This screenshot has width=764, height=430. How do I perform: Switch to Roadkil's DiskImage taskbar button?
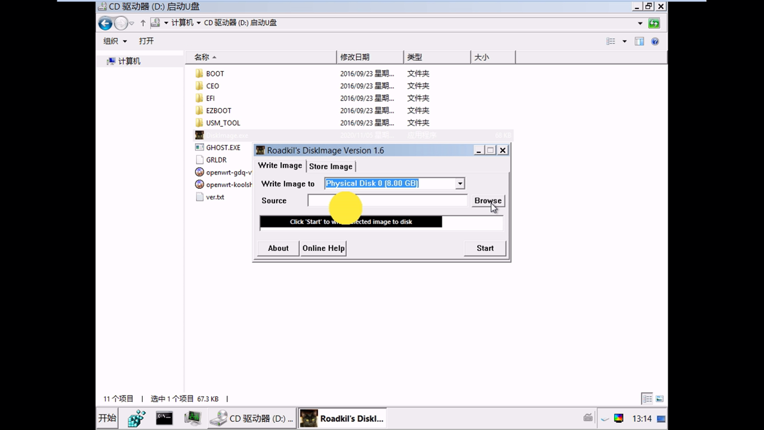coord(343,419)
